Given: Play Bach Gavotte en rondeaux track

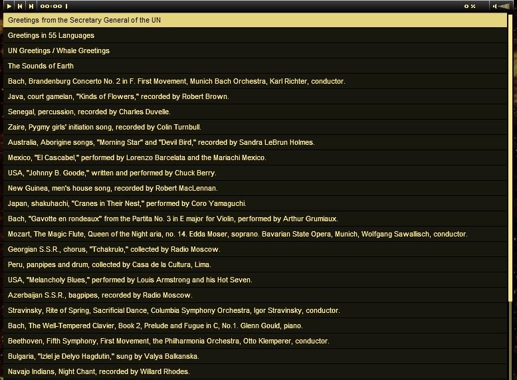Looking at the screenshot, I should coord(255,219).
